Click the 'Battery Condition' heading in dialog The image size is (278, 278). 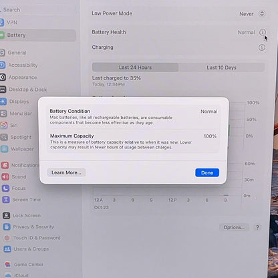pyautogui.click(x=70, y=111)
